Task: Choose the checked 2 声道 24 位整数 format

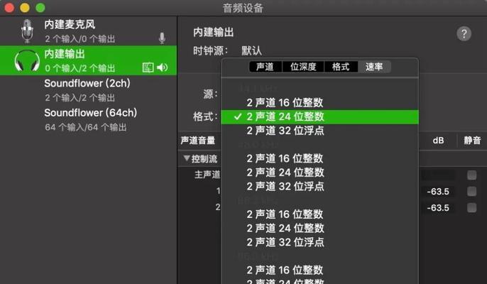Action: coord(320,117)
